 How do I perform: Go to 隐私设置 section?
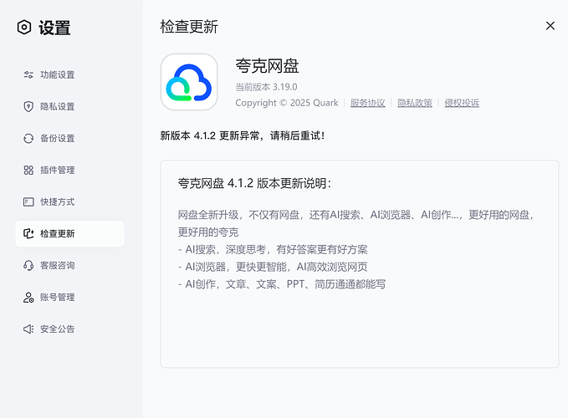(x=70, y=106)
